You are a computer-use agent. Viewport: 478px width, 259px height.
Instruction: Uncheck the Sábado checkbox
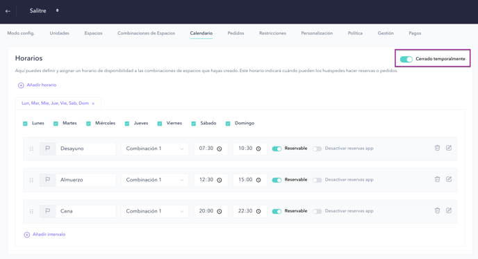click(x=194, y=124)
